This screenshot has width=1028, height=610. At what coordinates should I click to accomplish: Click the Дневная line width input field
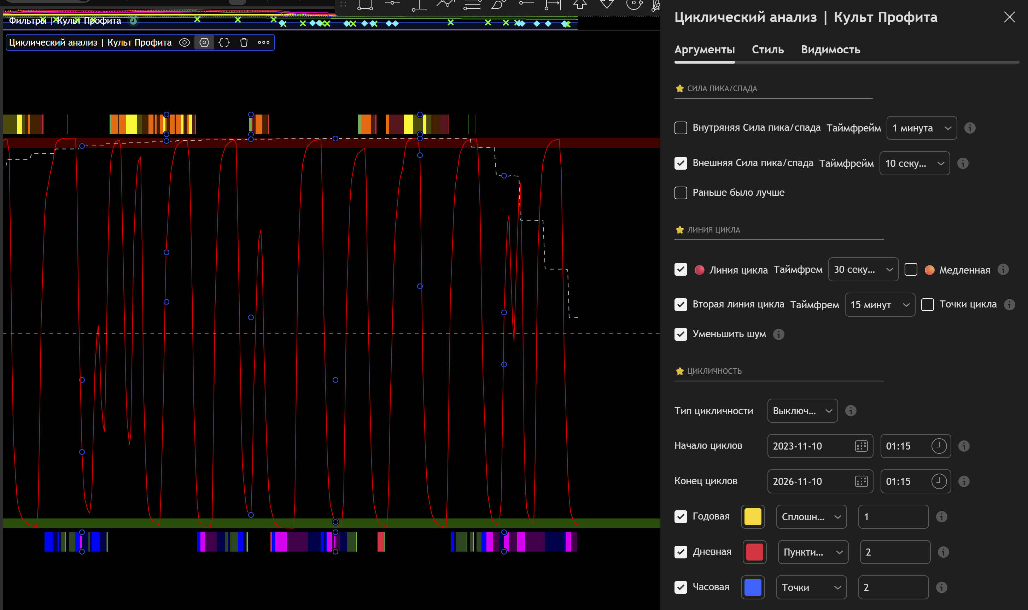coord(895,552)
